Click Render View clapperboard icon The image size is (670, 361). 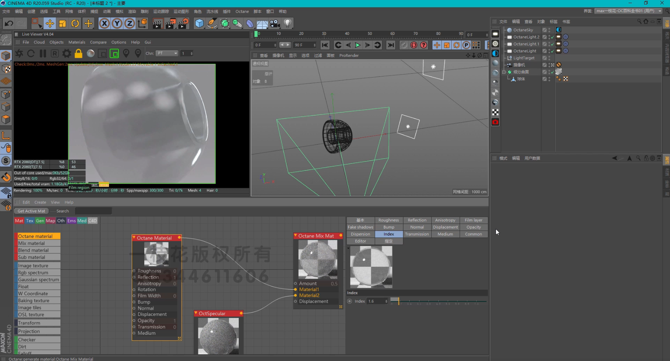point(157,24)
